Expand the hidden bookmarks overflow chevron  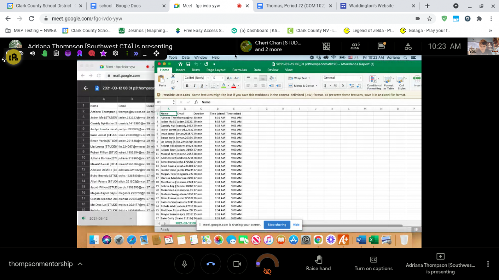pyautogui.click(x=490, y=31)
